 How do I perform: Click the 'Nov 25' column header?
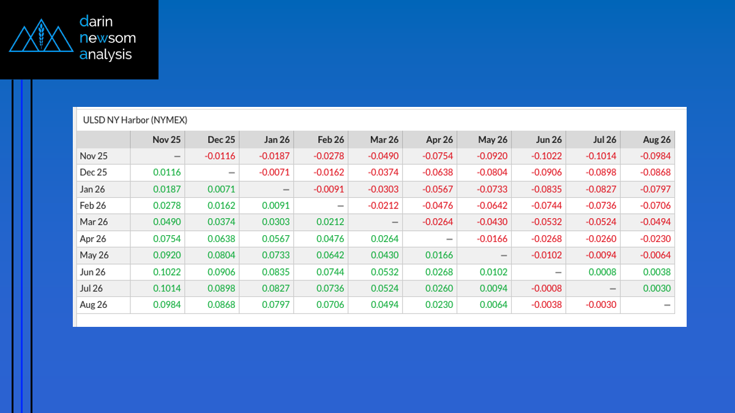[x=166, y=140]
